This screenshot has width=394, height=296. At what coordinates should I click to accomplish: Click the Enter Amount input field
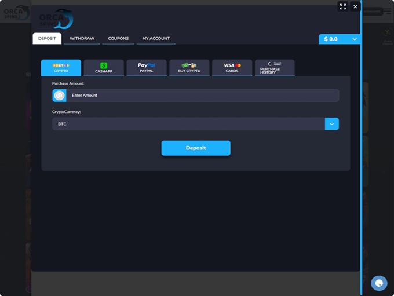(x=203, y=96)
